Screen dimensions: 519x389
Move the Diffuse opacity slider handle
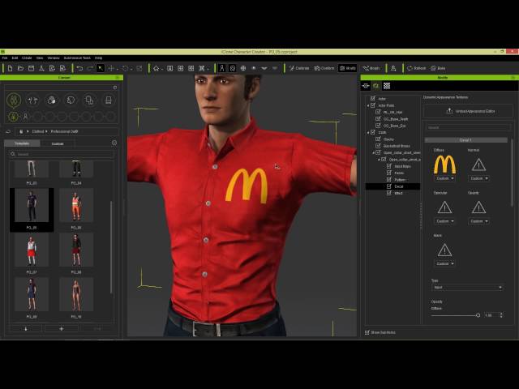[478, 315]
